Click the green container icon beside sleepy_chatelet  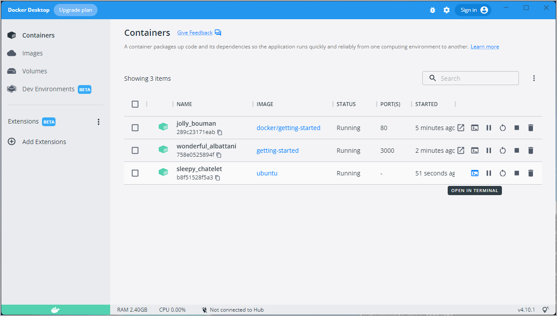coord(163,172)
